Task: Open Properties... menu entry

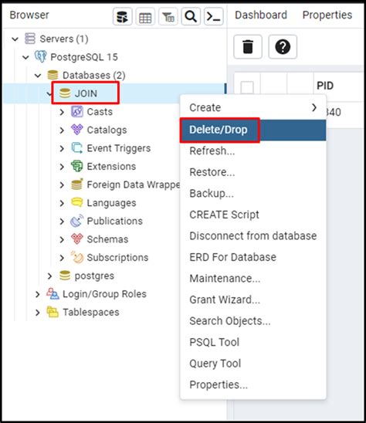Action: click(253, 384)
